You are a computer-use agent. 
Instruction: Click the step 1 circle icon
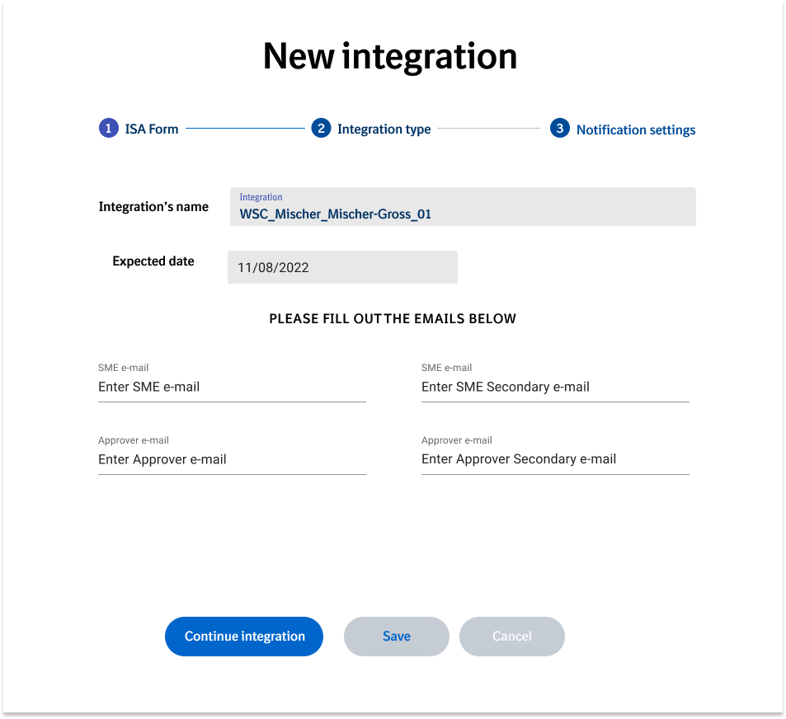point(108,128)
